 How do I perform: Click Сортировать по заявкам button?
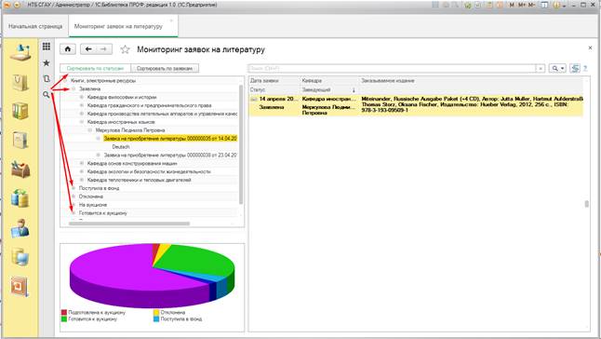click(x=165, y=68)
